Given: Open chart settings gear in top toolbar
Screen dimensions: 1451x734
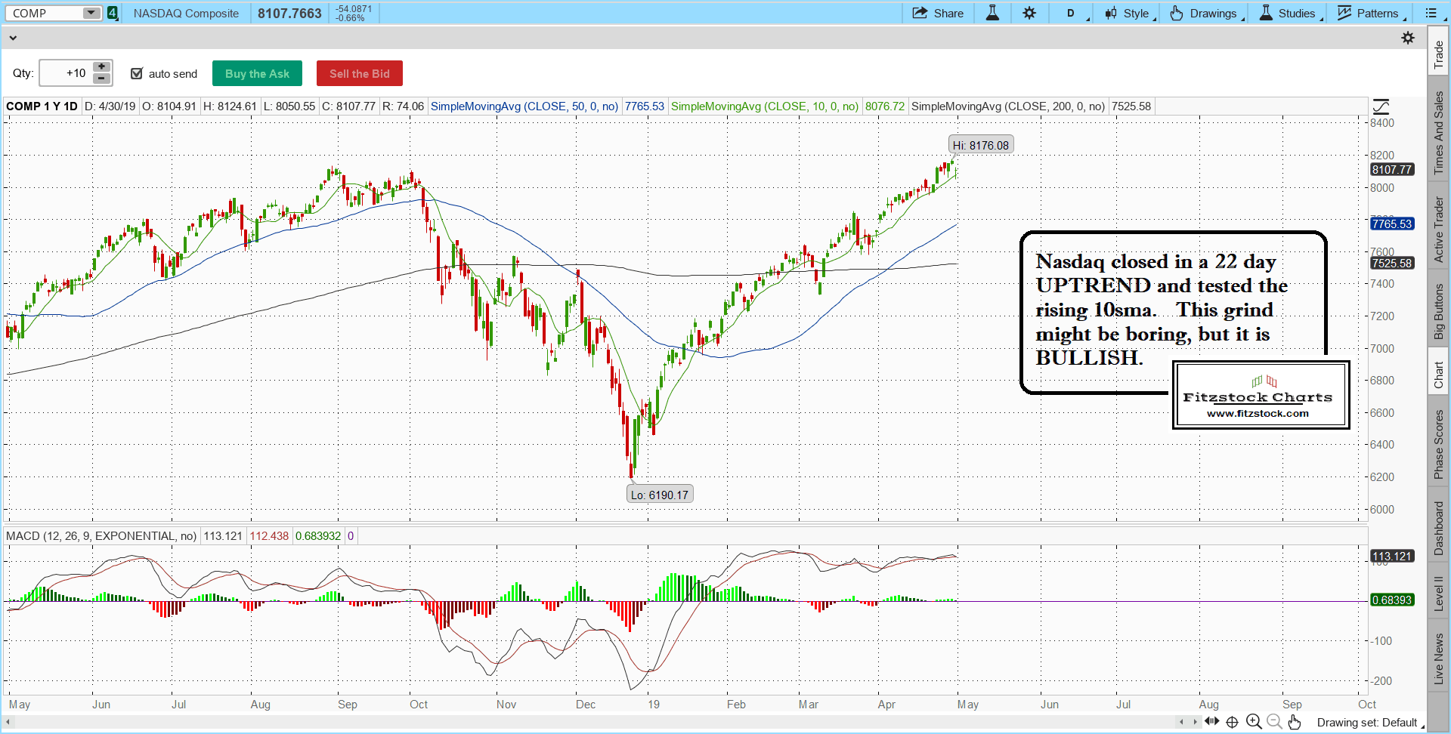Looking at the screenshot, I should 1029,13.
